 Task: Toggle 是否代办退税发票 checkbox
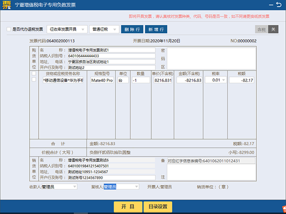pyautogui.click(x=9, y=29)
